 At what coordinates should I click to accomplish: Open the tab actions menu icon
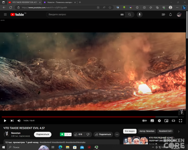3,2
